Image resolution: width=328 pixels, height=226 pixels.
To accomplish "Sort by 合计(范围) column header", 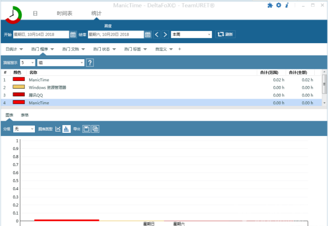I will point(269,72).
